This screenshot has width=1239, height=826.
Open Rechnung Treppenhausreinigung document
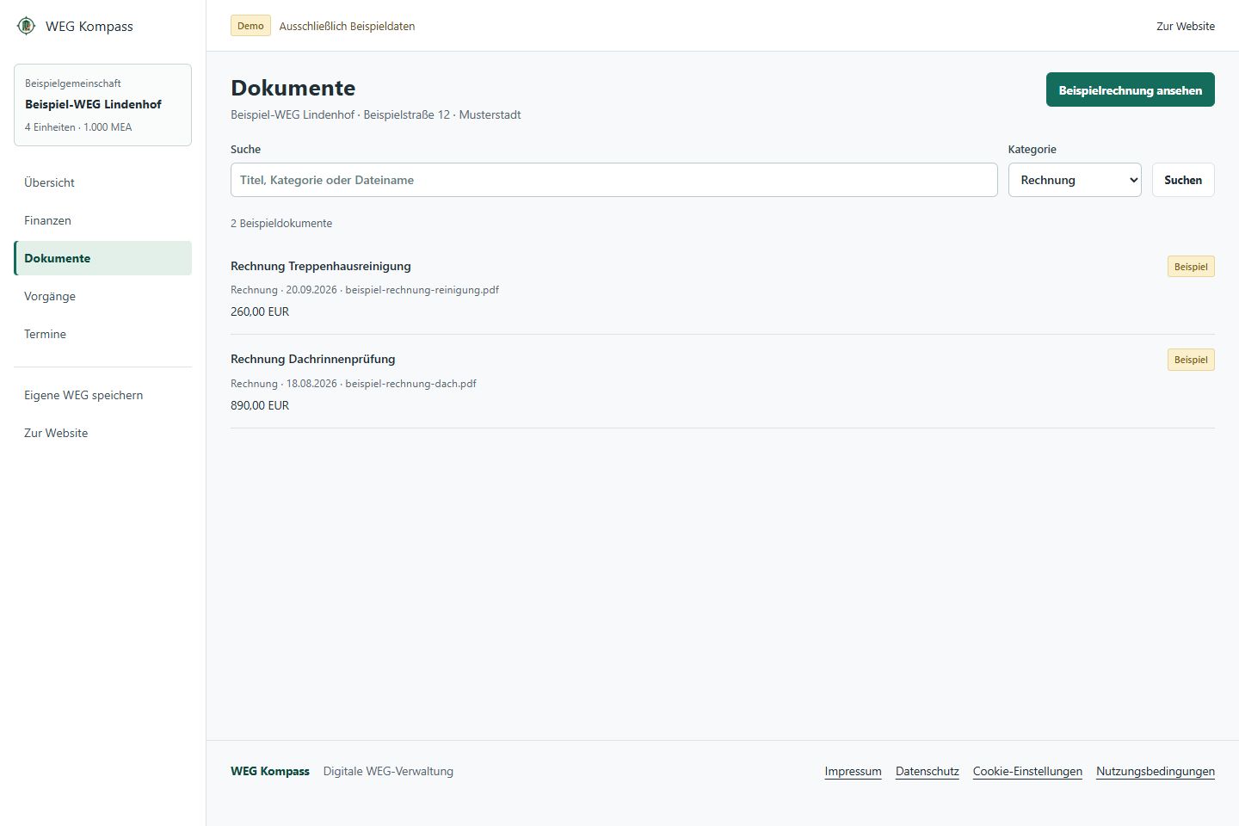click(x=321, y=266)
